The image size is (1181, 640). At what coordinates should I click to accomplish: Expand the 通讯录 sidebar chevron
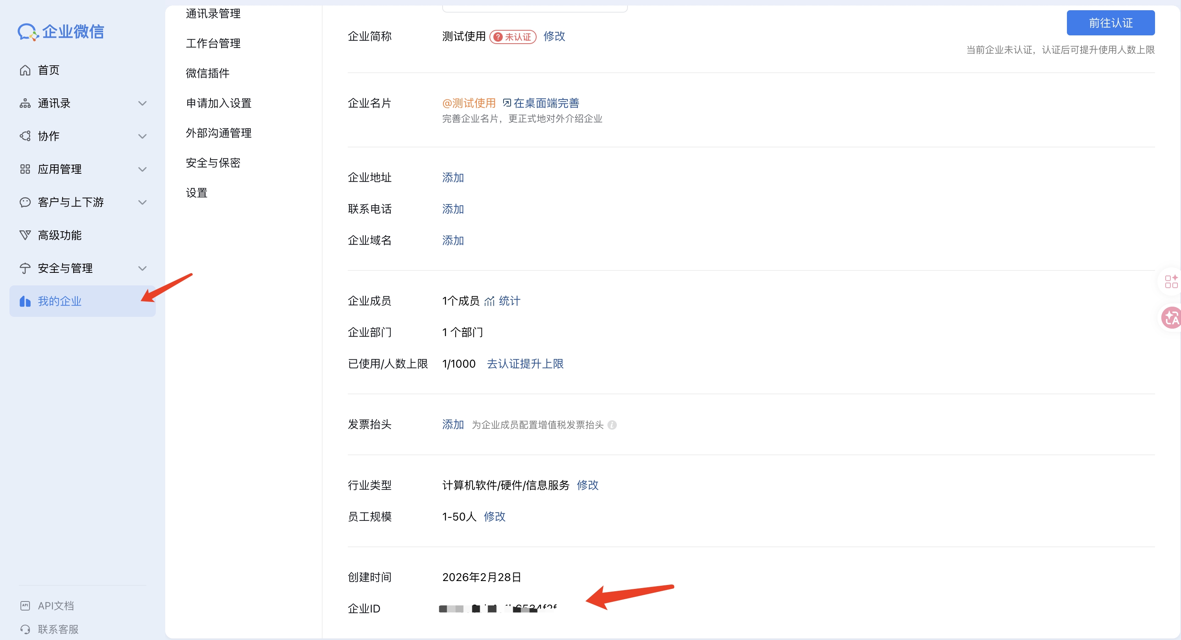(142, 103)
